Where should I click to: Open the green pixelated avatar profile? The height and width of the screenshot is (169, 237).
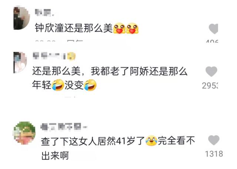pyautogui.click(x=24, y=133)
